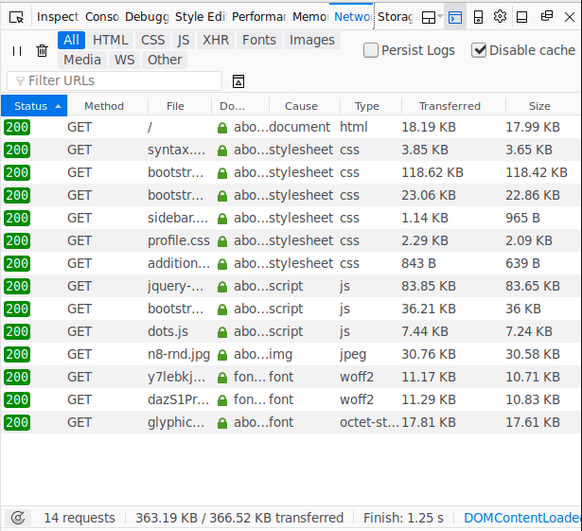Filter requests by JS type
582x531 pixels.
click(x=184, y=40)
